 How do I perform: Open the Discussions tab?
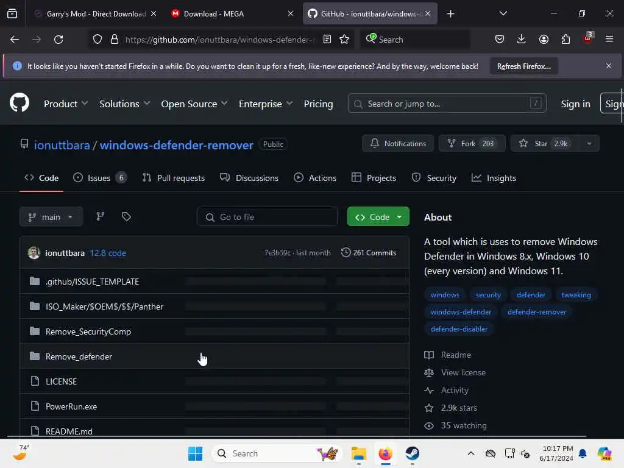pyautogui.click(x=249, y=178)
